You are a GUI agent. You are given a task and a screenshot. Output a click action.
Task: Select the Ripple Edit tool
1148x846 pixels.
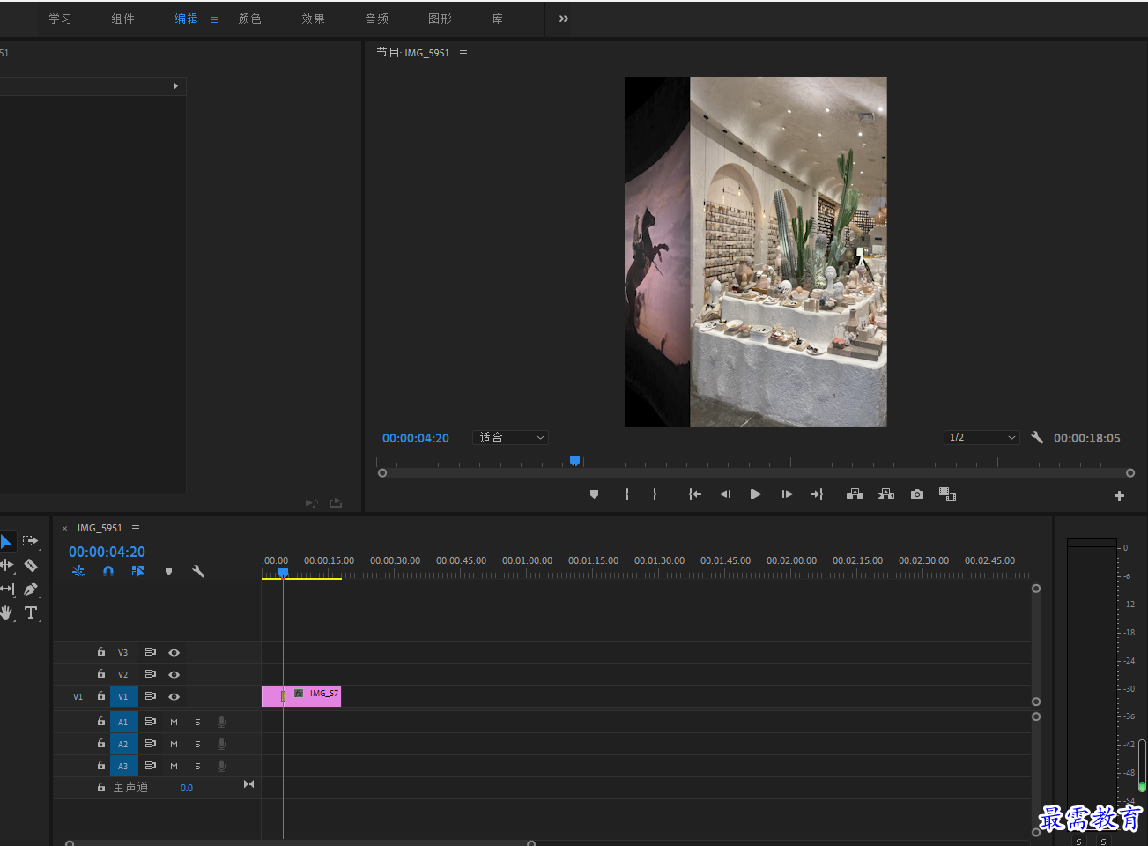tap(6, 565)
